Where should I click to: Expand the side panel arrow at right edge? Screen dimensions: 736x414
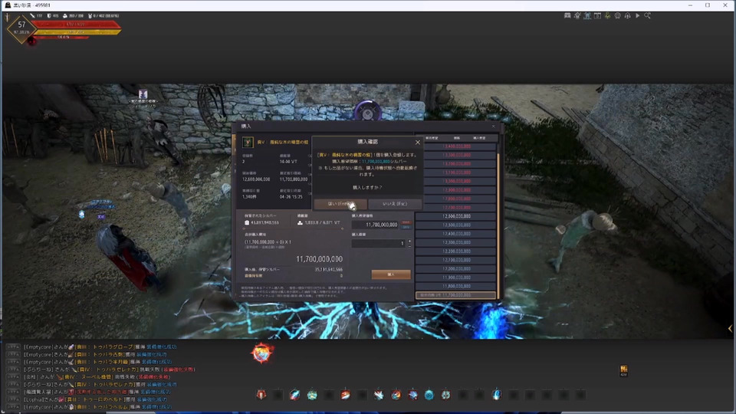730,329
